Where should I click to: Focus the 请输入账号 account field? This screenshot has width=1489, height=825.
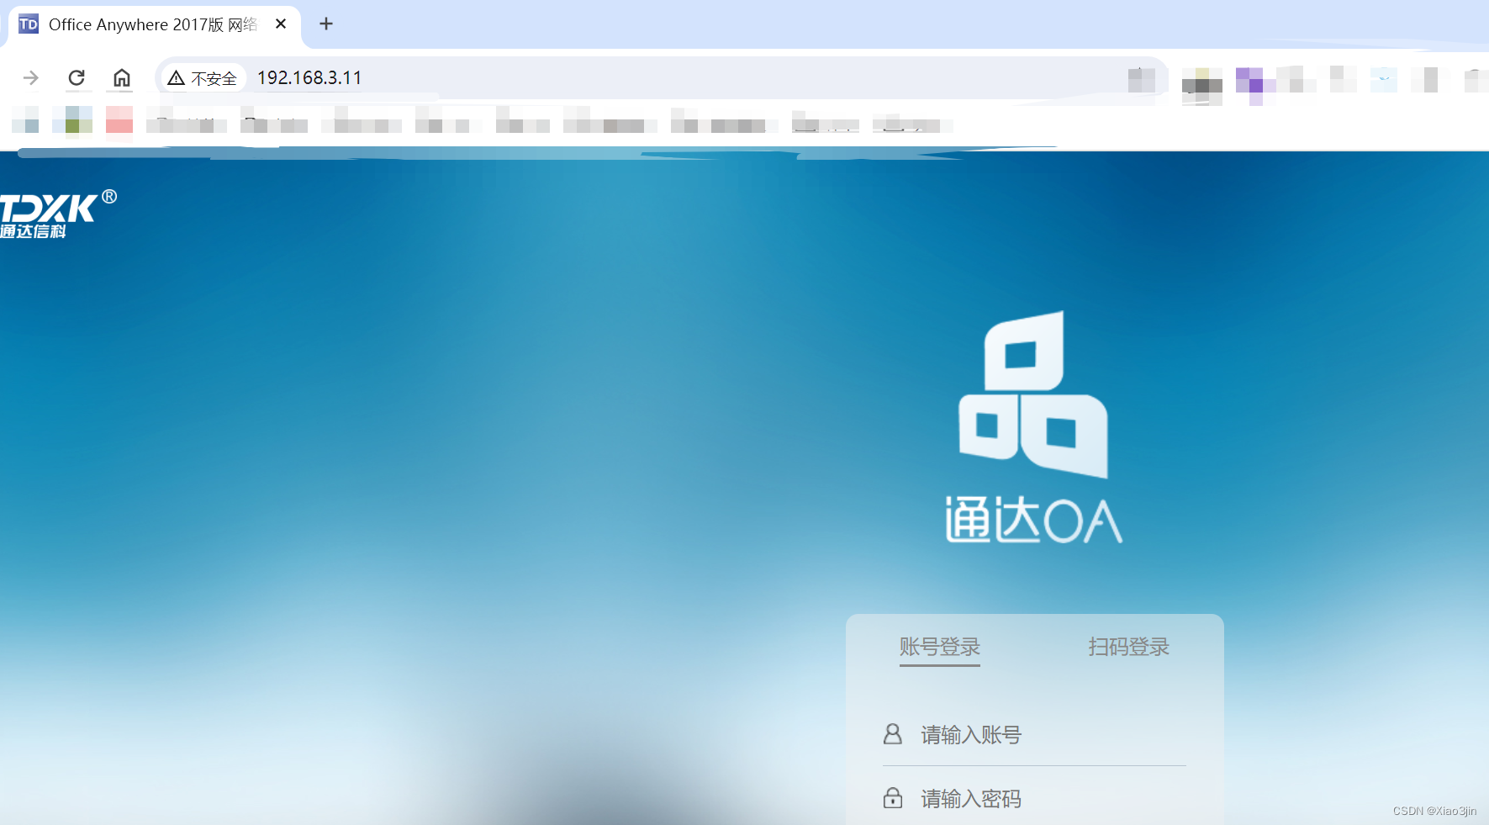pyautogui.click(x=1009, y=734)
